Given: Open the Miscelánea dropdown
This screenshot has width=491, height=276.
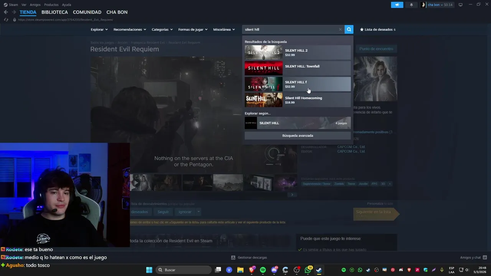Looking at the screenshot, I should [224, 30].
